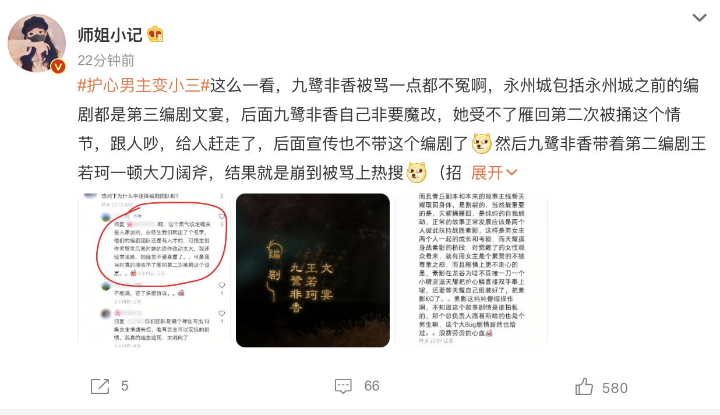Click the verified V badge on the avatar
This screenshot has height=415, width=720.
58,66
